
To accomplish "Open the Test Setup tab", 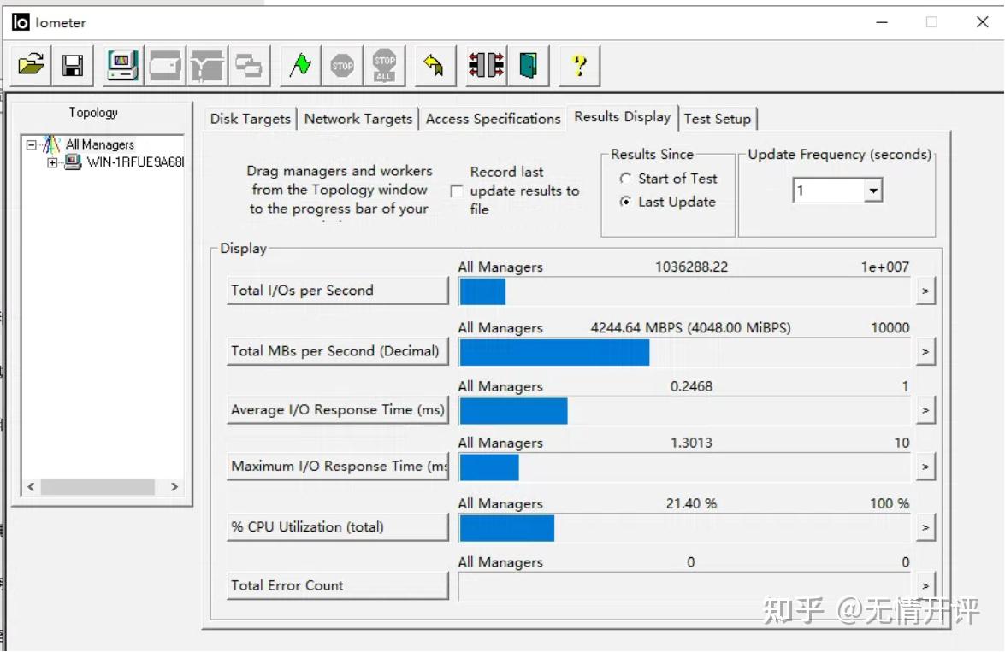I will [718, 119].
